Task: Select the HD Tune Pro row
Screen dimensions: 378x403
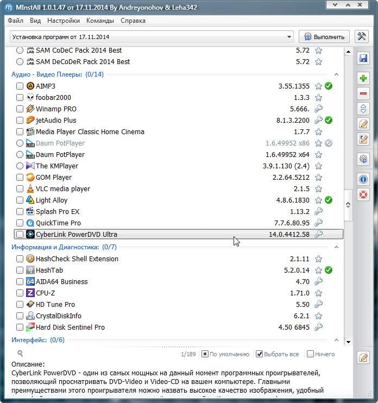Action: (x=179, y=304)
